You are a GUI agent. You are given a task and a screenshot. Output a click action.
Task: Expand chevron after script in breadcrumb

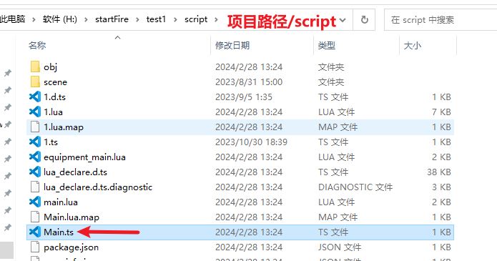pyautogui.click(x=216, y=19)
